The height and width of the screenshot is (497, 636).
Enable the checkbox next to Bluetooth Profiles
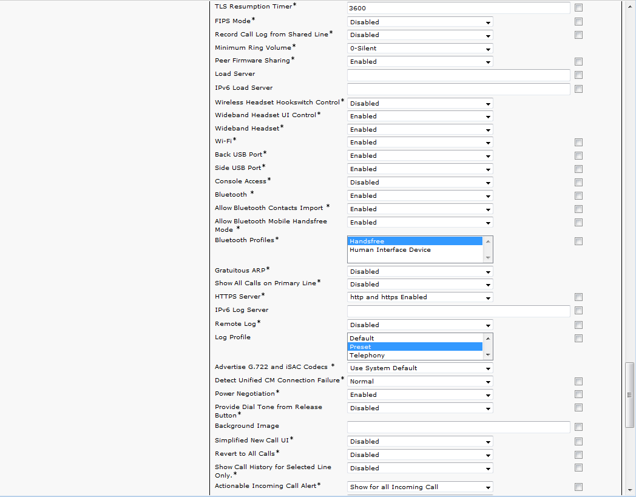tap(578, 242)
